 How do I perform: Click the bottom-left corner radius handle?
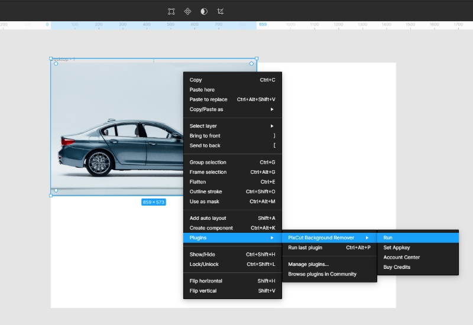tap(56, 190)
